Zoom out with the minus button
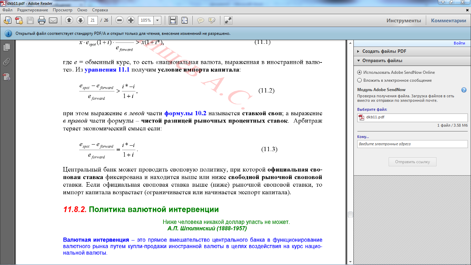This screenshot has height=265, width=471. pos(120,20)
